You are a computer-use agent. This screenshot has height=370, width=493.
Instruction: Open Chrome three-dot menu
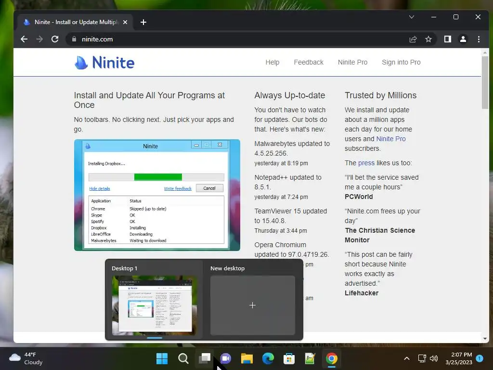coord(479,39)
